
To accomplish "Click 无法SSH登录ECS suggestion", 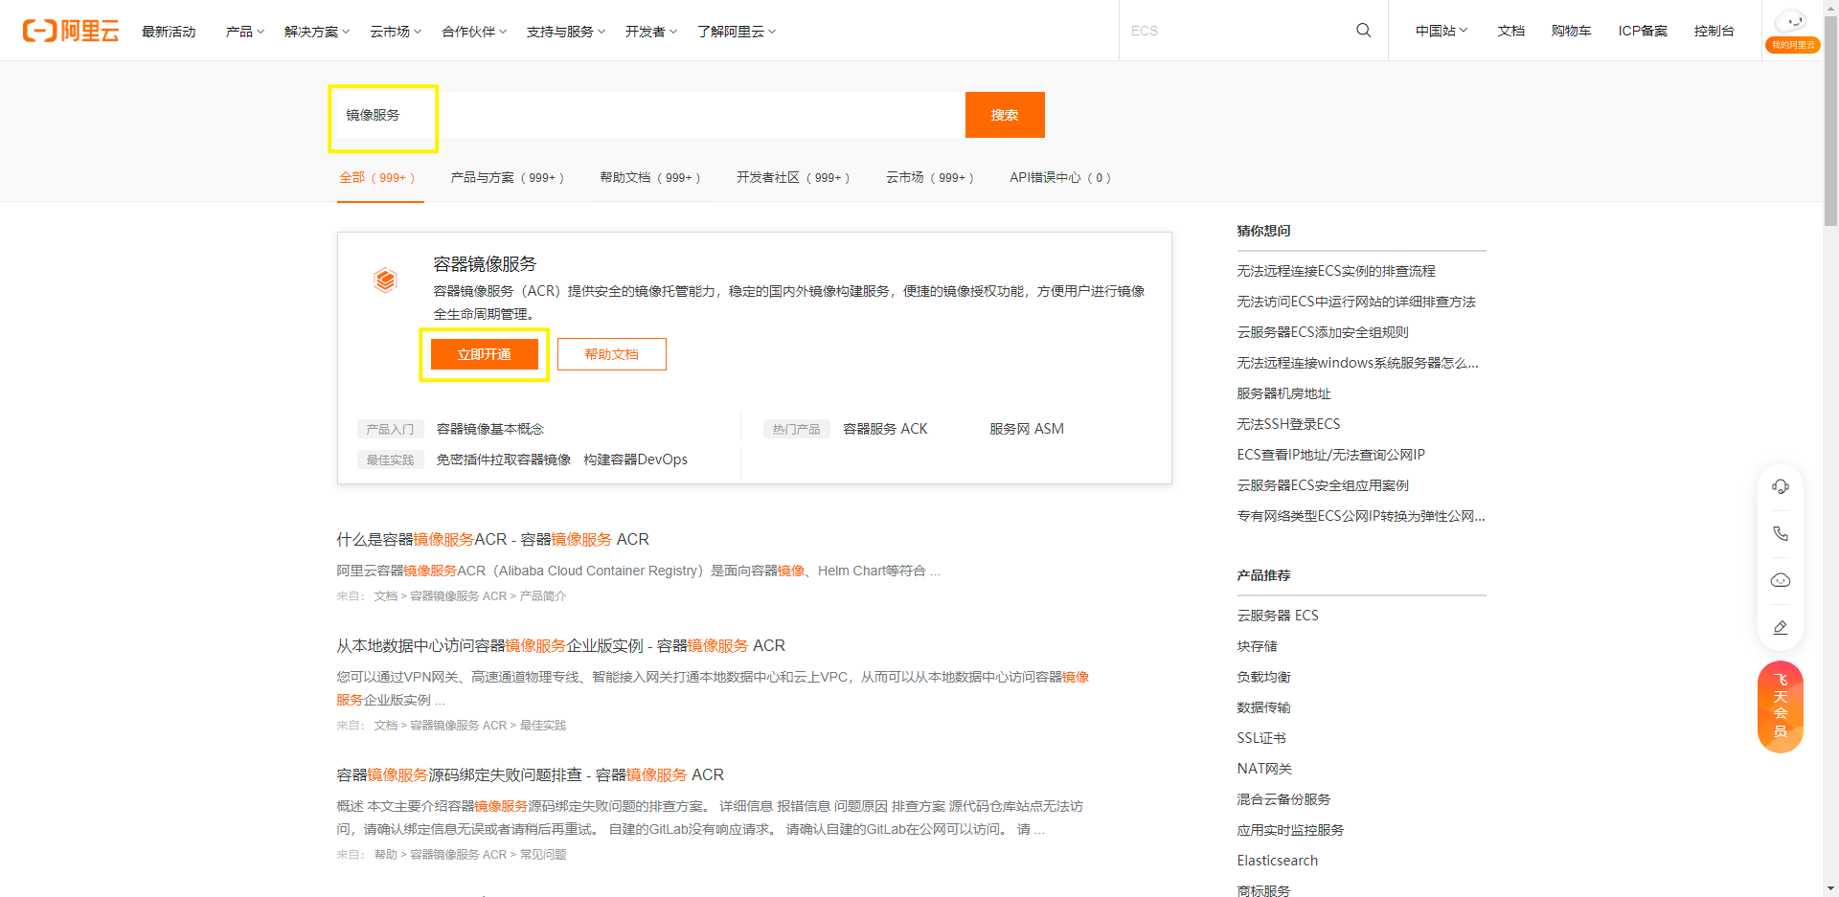I will click(1288, 424).
